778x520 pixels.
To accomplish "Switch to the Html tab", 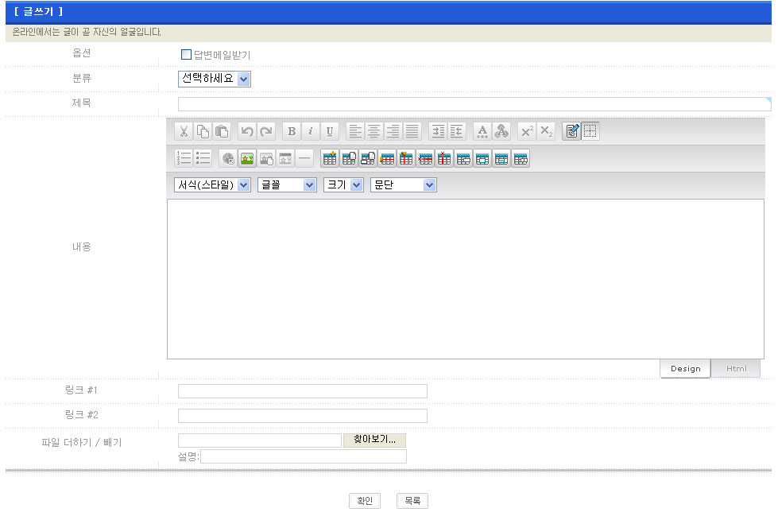I will point(736,369).
